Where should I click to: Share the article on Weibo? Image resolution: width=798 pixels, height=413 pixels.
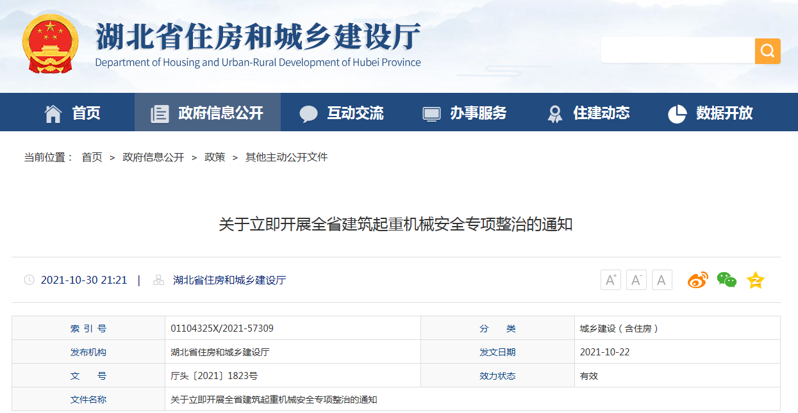(698, 279)
